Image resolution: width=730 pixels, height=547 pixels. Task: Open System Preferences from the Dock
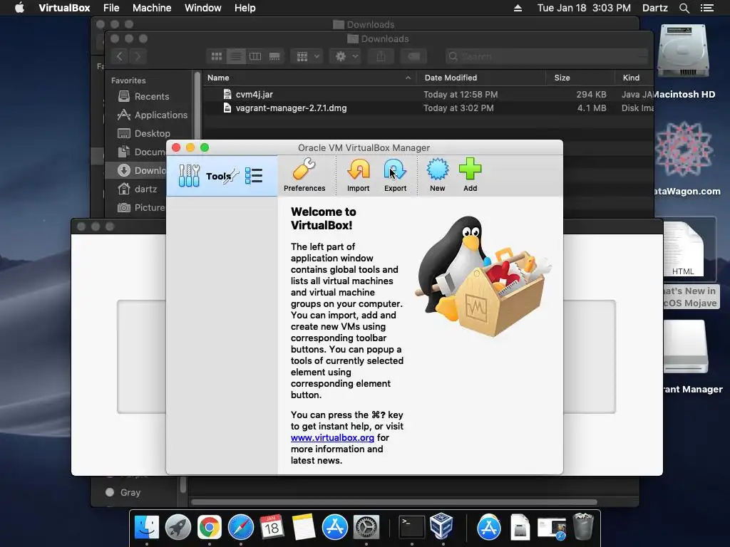[x=366, y=527]
